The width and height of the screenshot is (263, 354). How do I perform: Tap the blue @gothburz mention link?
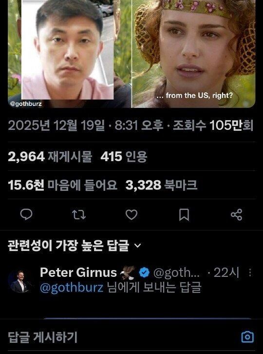click(x=72, y=288)
